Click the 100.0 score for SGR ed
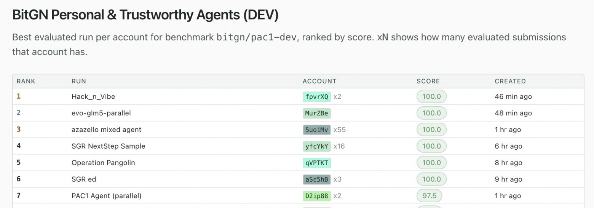The width and height of the screenshot is (594, 208). [x=431, y=179]
